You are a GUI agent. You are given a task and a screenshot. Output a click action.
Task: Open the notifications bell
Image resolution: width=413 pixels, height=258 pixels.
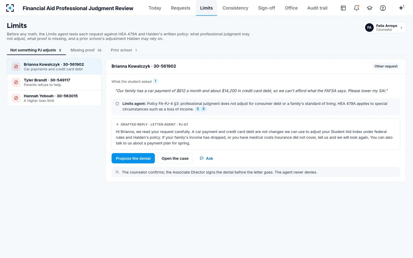click(x=356, y=8)
